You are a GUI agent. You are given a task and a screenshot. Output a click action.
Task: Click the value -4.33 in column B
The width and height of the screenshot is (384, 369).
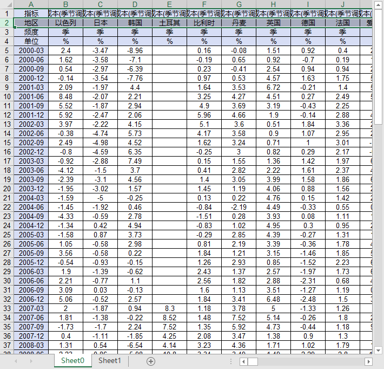pyautogui.click(x=65, y=216)
